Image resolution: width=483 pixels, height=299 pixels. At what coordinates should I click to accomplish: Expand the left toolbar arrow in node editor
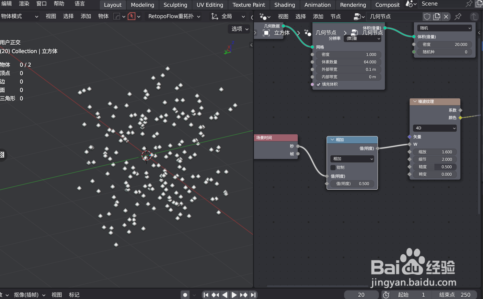click(x=255, y=33)
